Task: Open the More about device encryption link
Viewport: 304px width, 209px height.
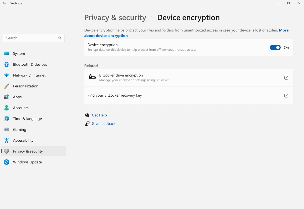Action: coord(106,35)
